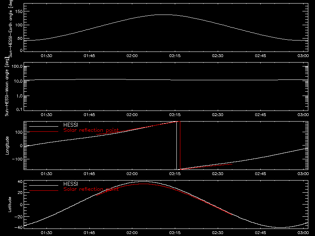Click the '10.0' tick on Moon angle plot
The width and height of the screenshot is (315, 236).
click(18, 81)
